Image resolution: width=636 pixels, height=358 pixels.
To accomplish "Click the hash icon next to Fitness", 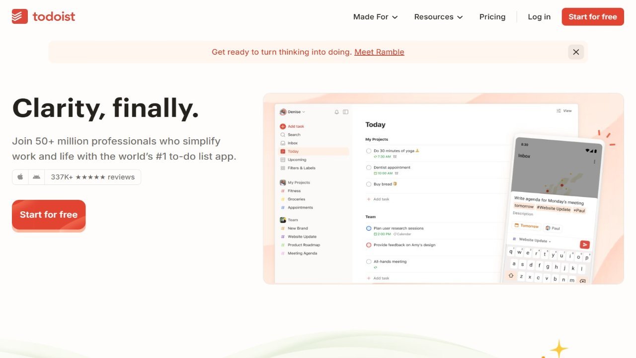I will (x=283, y=191).
